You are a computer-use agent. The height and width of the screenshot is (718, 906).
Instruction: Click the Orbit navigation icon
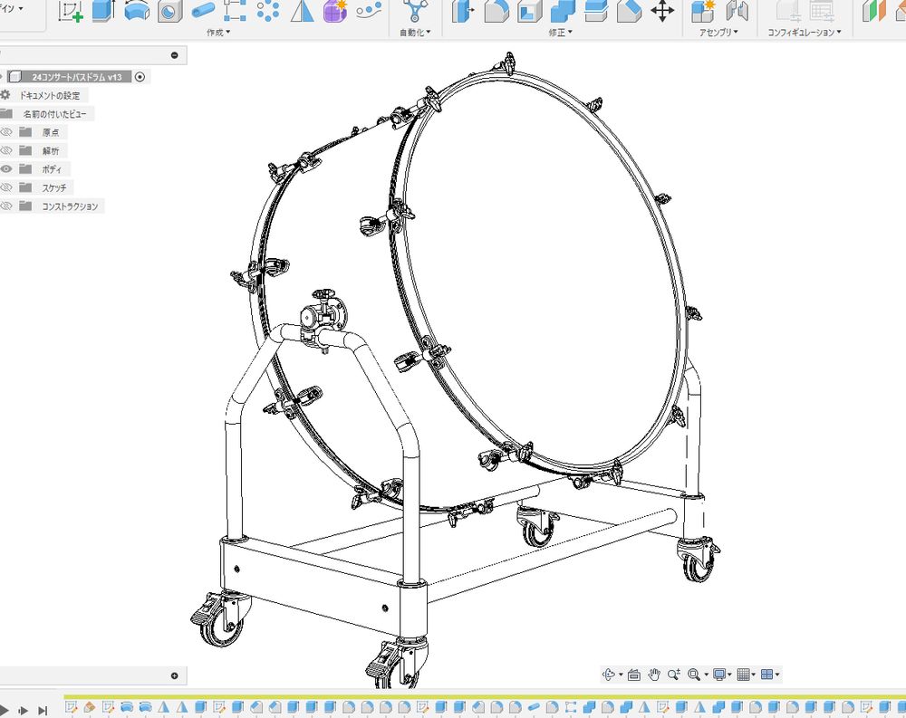609,675
